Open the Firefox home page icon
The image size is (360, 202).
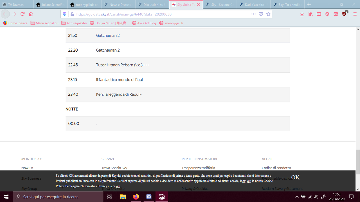[x=31, y=14]
